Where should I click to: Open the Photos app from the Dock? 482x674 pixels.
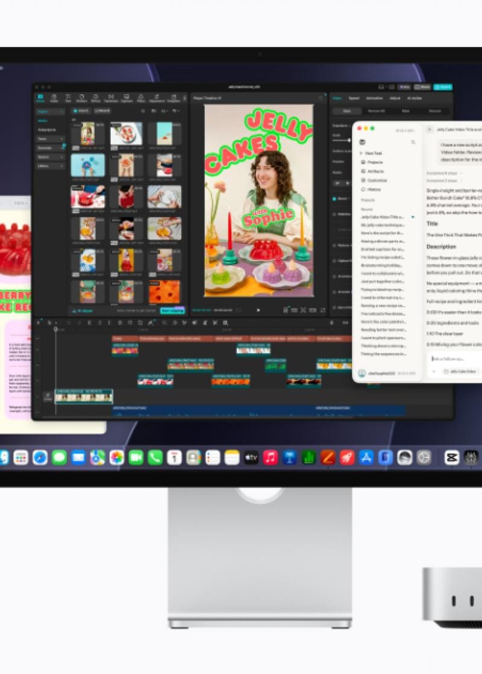click(116, 457)
